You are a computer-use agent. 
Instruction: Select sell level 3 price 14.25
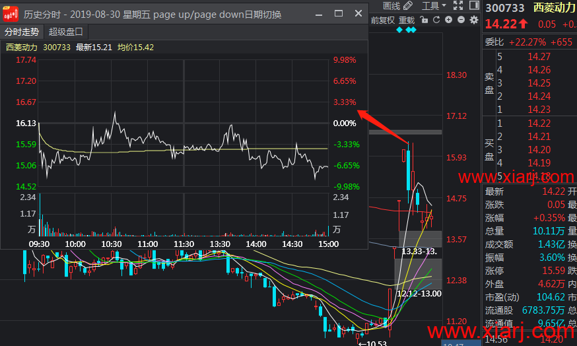coord(539,83)
